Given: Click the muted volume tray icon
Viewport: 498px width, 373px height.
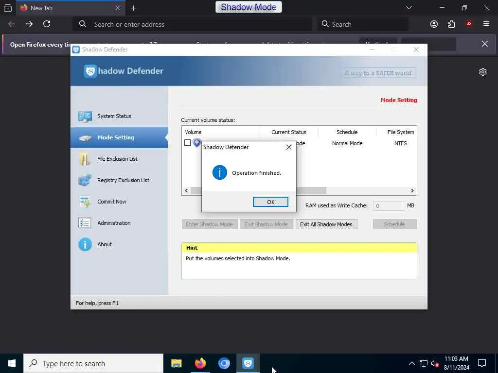Looking at the screenshot, I should [434, 363].
